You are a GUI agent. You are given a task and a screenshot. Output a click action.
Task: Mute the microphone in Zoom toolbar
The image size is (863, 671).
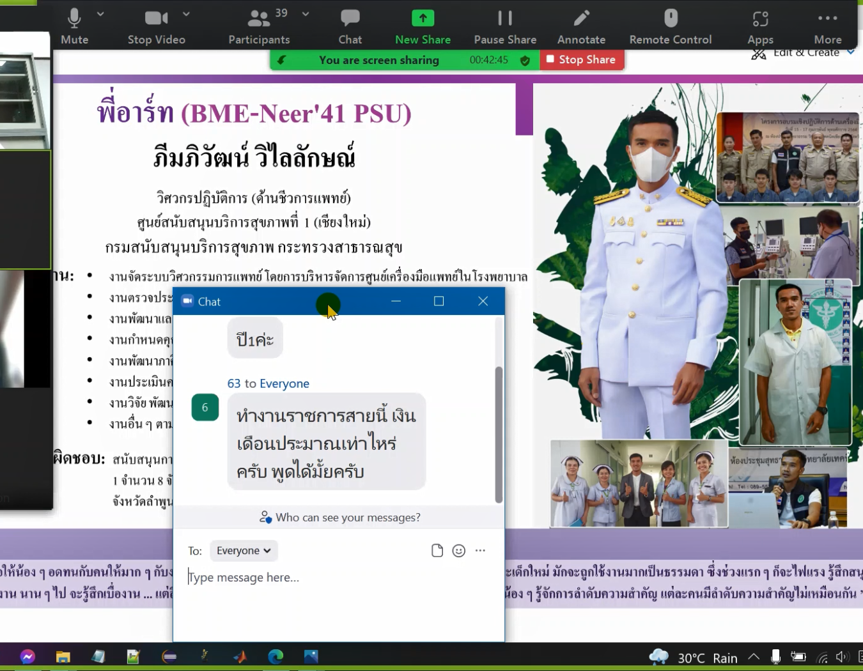pos(74,26)
